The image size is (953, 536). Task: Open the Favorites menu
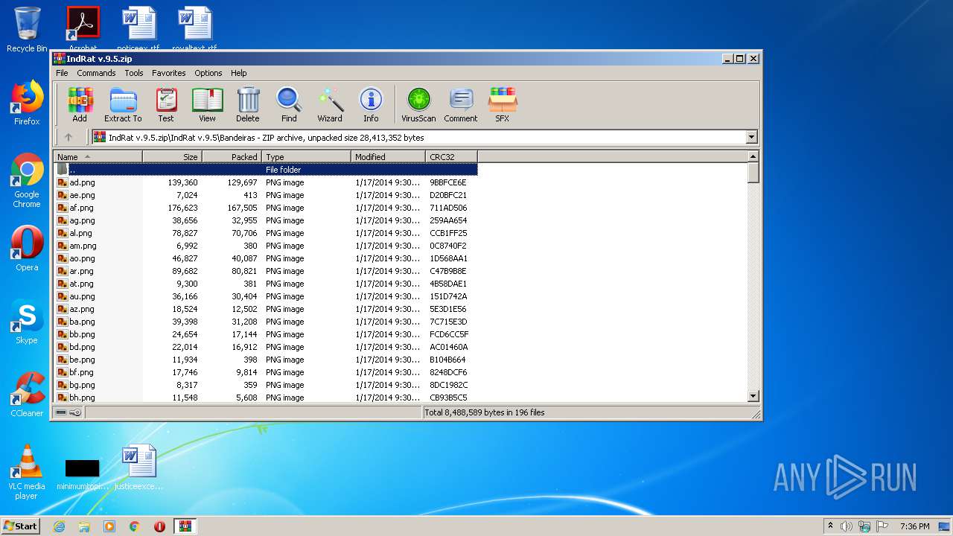click(x=169, y=73)
